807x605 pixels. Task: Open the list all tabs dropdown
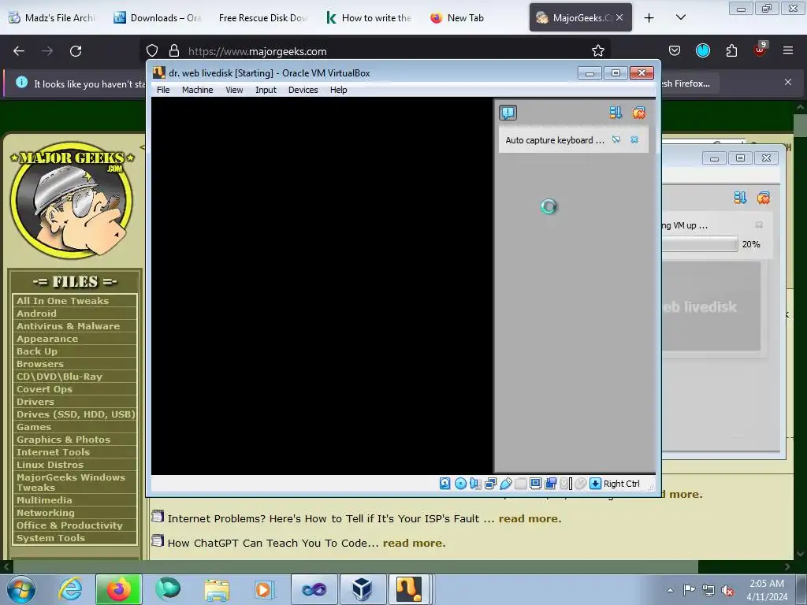click(680, 18)
